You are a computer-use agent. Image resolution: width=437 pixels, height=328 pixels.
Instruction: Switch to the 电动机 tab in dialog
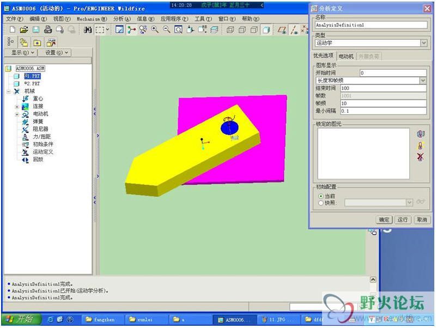346,56
